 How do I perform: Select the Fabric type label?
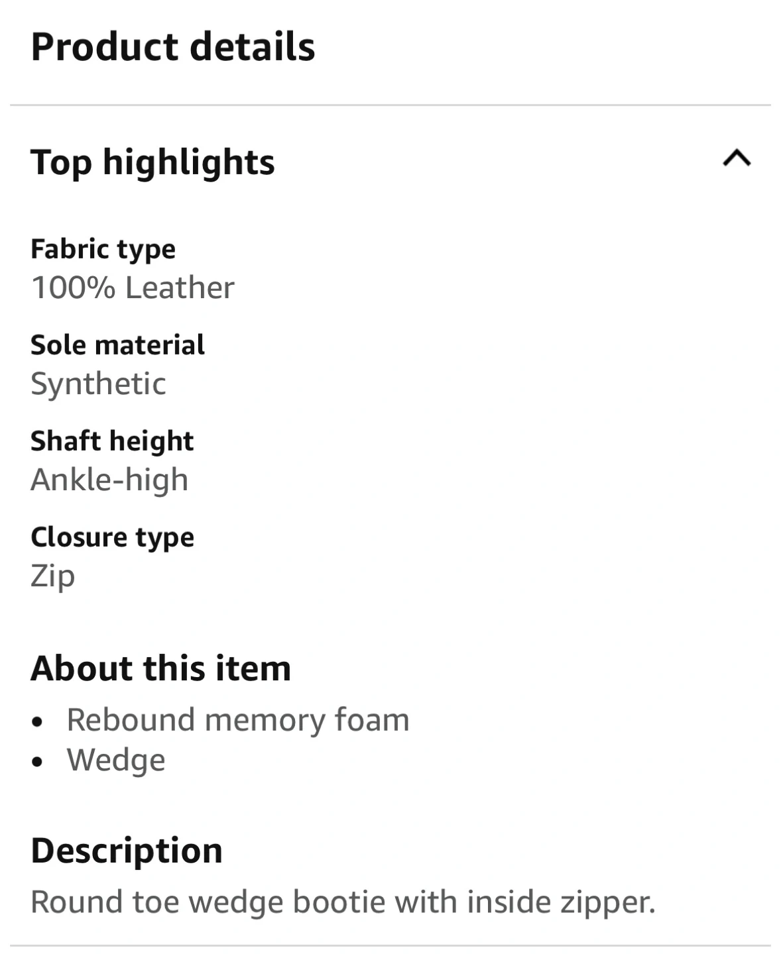(103, 249)
